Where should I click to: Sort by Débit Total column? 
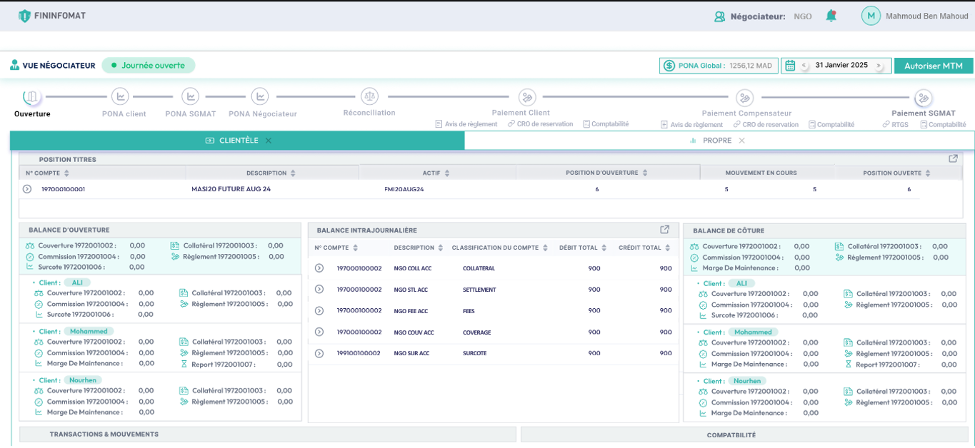[x=604, y=248]
